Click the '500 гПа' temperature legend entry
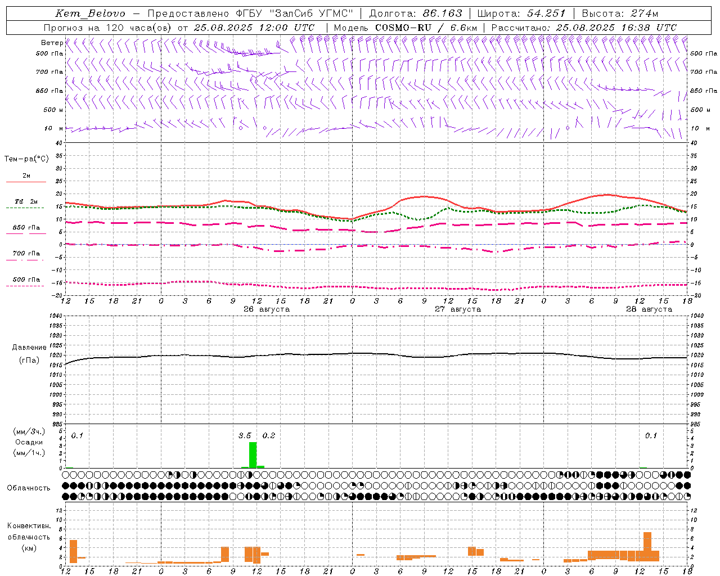The width and height of the screenshot is (720, 576). coord(26,280)
